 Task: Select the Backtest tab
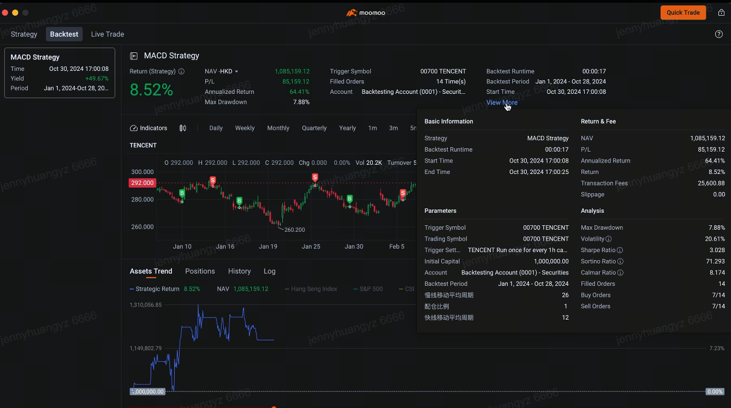point(64,34)
